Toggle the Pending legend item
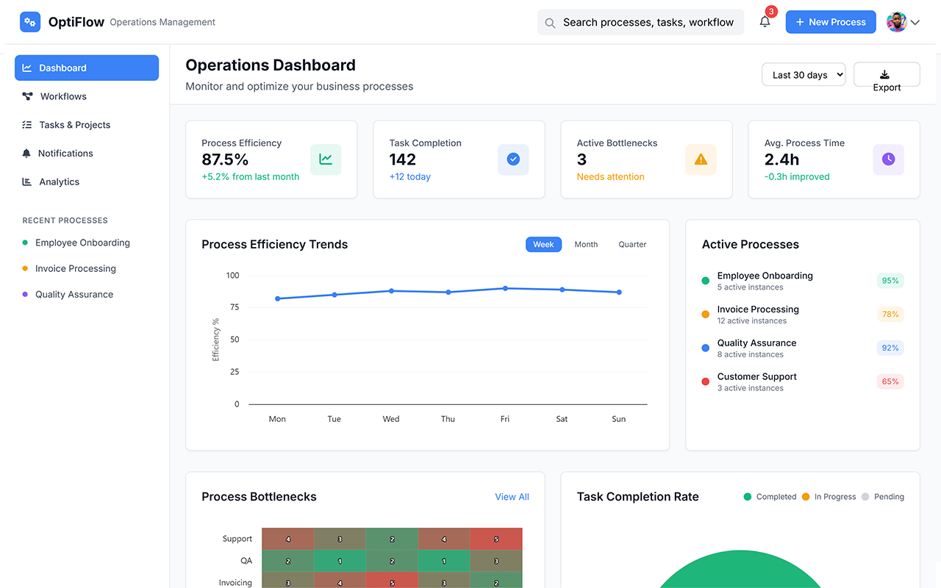This screenshot has height=588, width=941. tap(882, 497)
